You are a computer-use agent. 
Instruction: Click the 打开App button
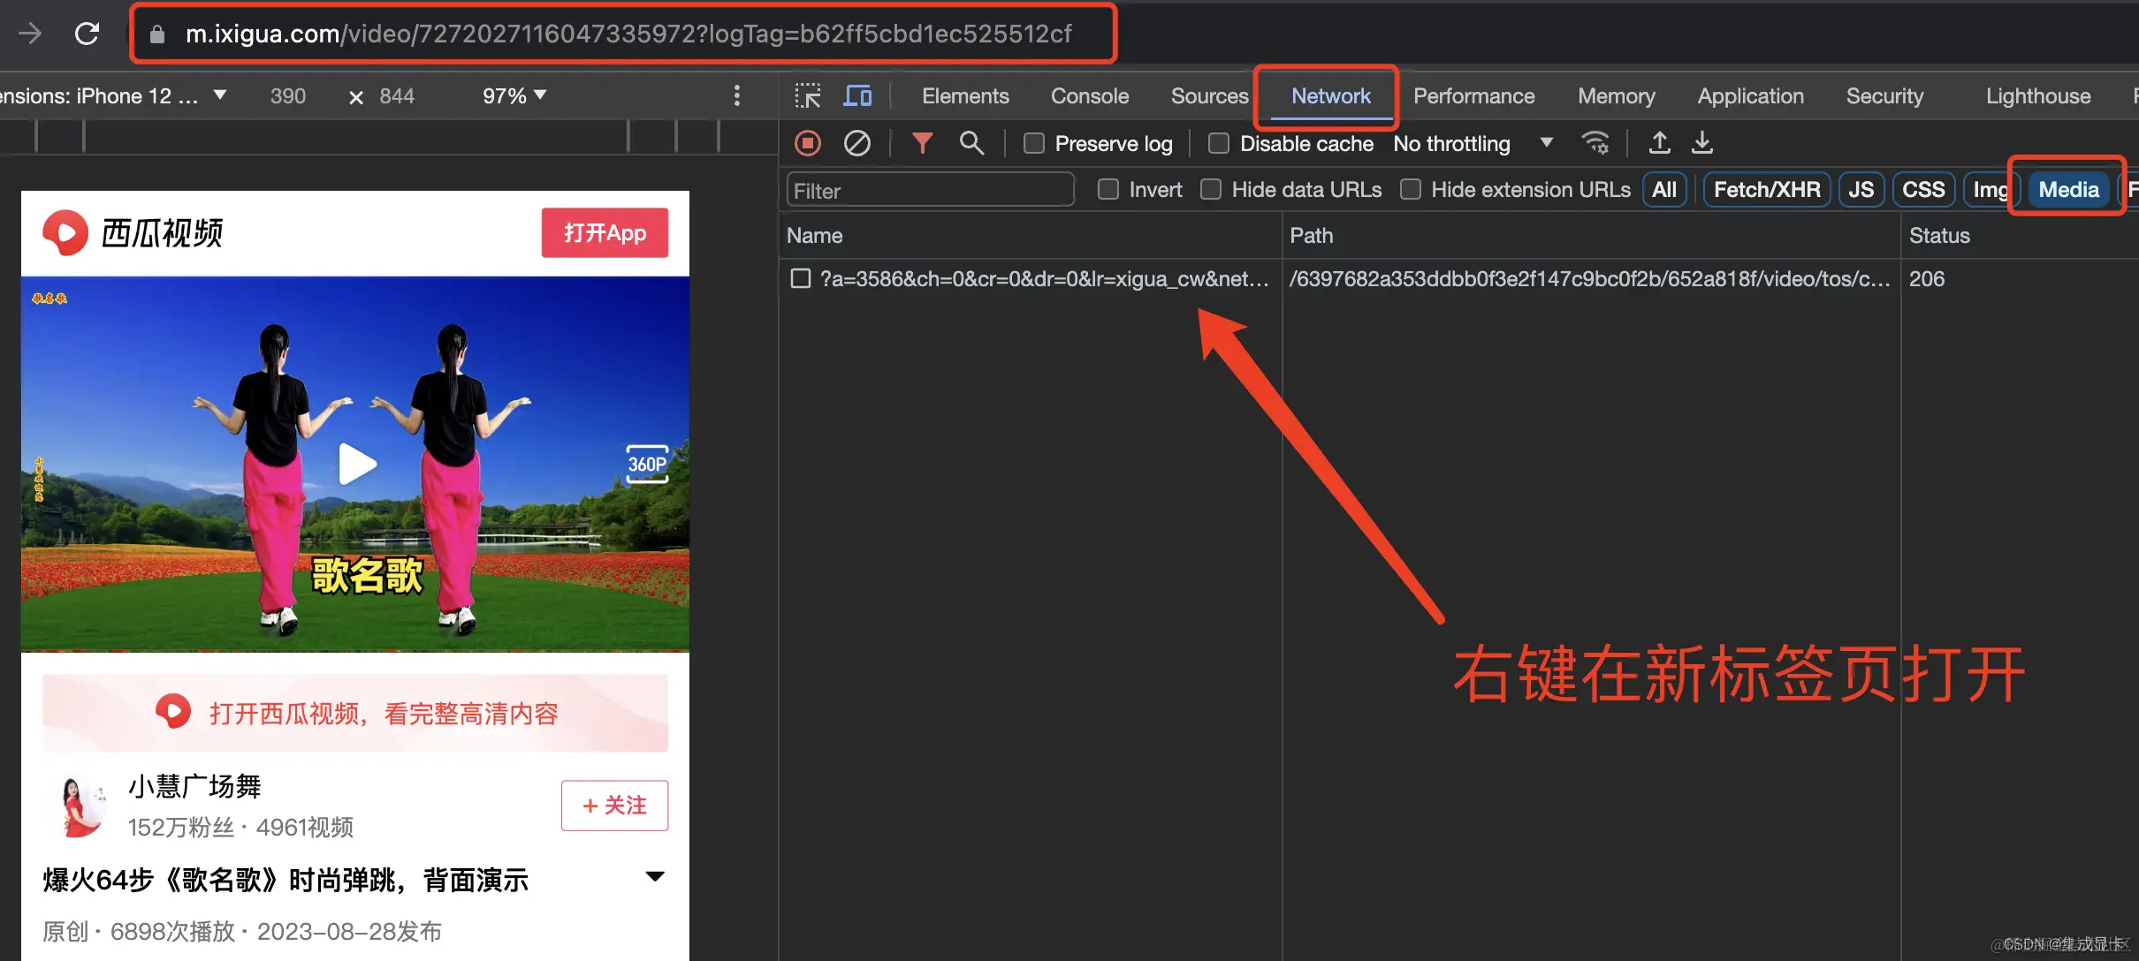click(605, 233)
